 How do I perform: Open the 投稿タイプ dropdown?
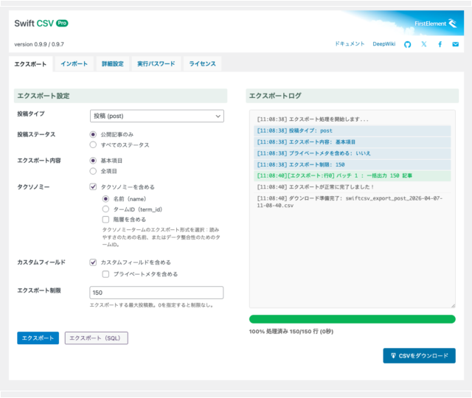point(156,116)
